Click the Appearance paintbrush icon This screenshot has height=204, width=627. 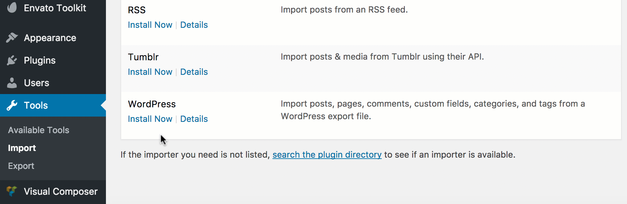click(12, 38)
